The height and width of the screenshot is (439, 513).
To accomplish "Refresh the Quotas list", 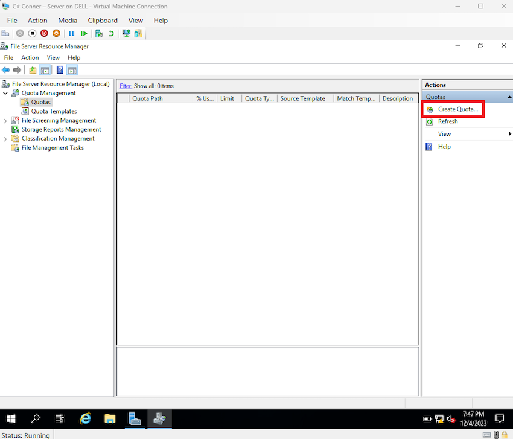I will (450, 121).
